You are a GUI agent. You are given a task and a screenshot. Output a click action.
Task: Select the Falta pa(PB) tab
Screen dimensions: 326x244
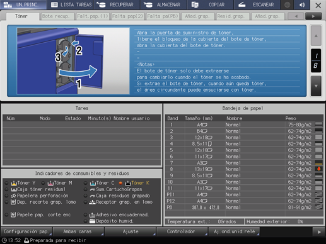pyautogui.click(x=163, y=16)
